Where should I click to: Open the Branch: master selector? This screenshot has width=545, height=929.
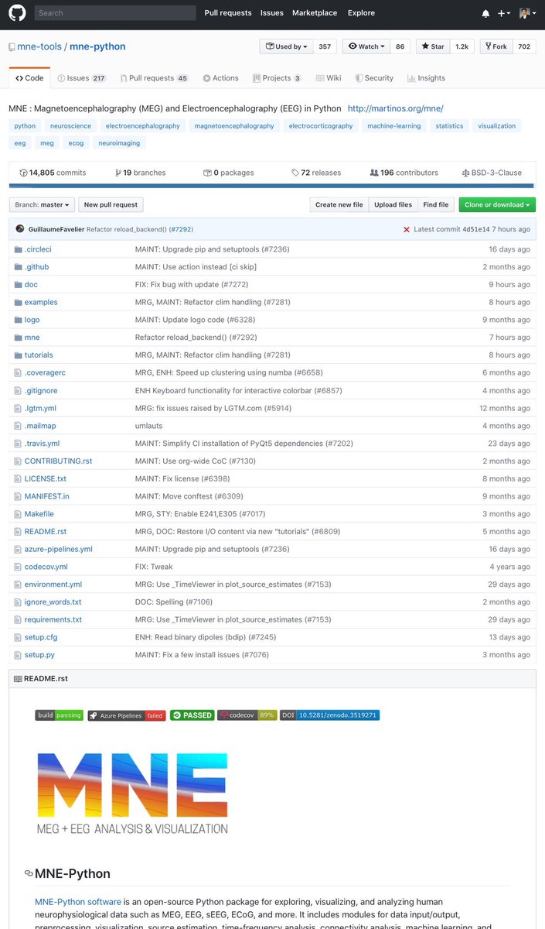(42, 204)
